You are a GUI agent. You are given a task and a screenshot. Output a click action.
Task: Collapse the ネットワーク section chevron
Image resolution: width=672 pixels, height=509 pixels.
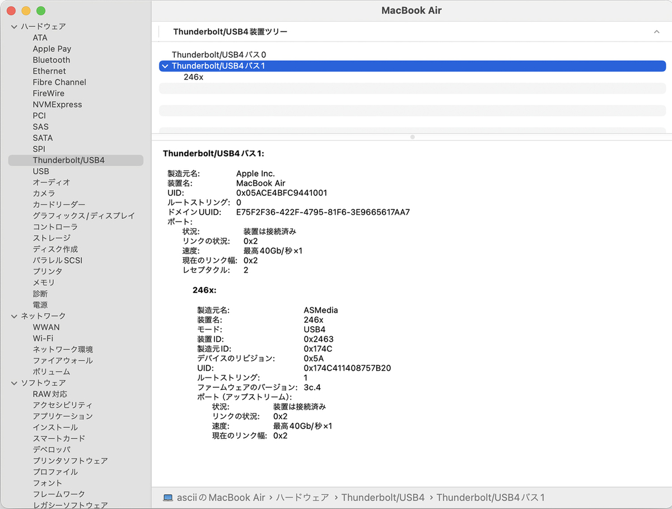pos(14,316)
